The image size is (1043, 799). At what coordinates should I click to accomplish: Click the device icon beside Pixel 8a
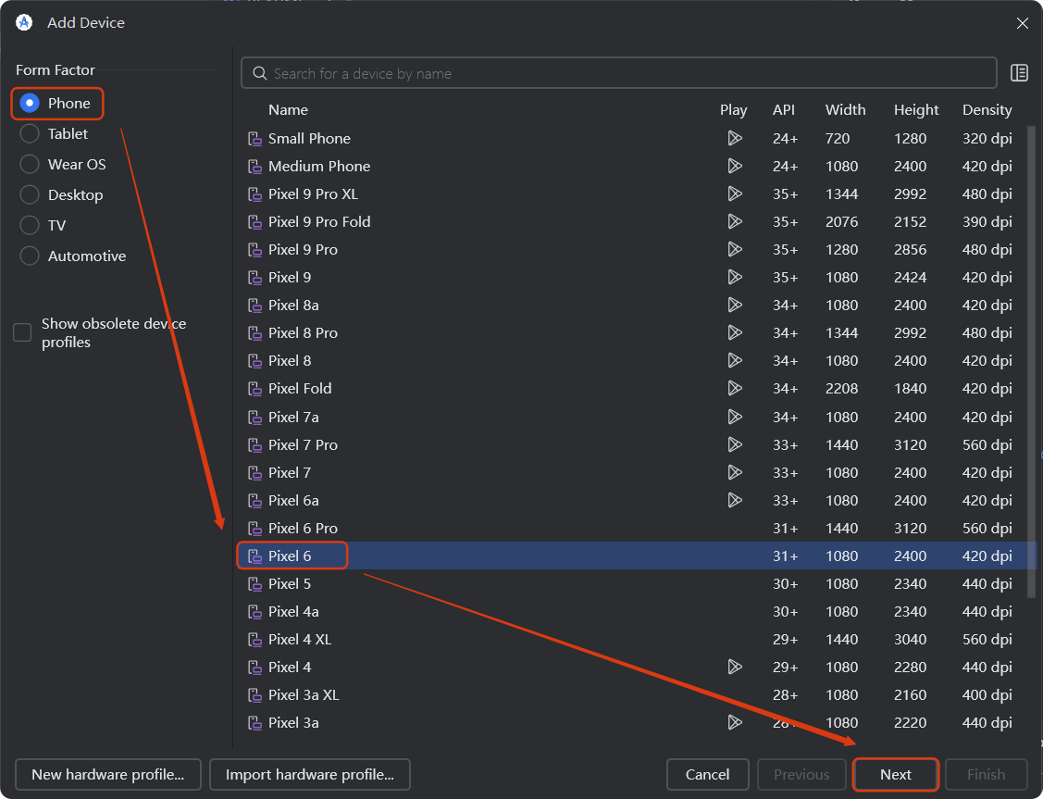[x=255, y=306]
